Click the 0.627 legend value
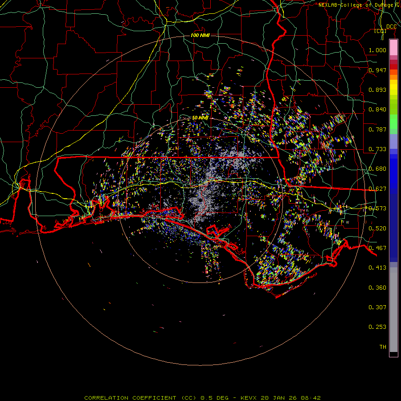 (x=377, y=189)
